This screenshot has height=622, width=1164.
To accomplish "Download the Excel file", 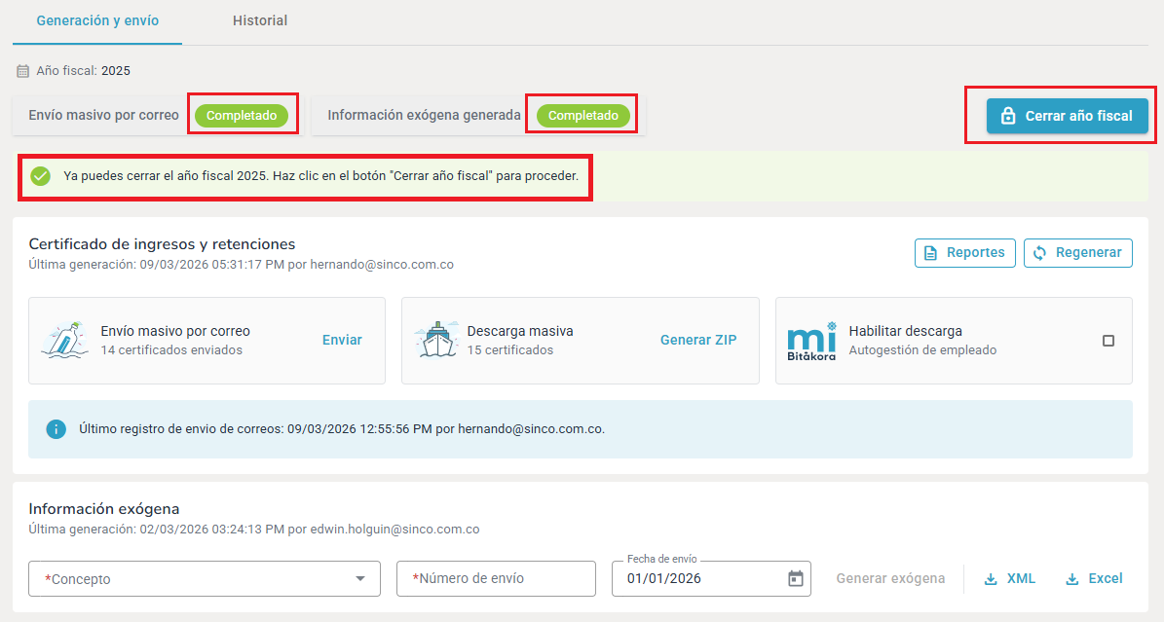I will pyautogui.click(x=1094, y=578).
